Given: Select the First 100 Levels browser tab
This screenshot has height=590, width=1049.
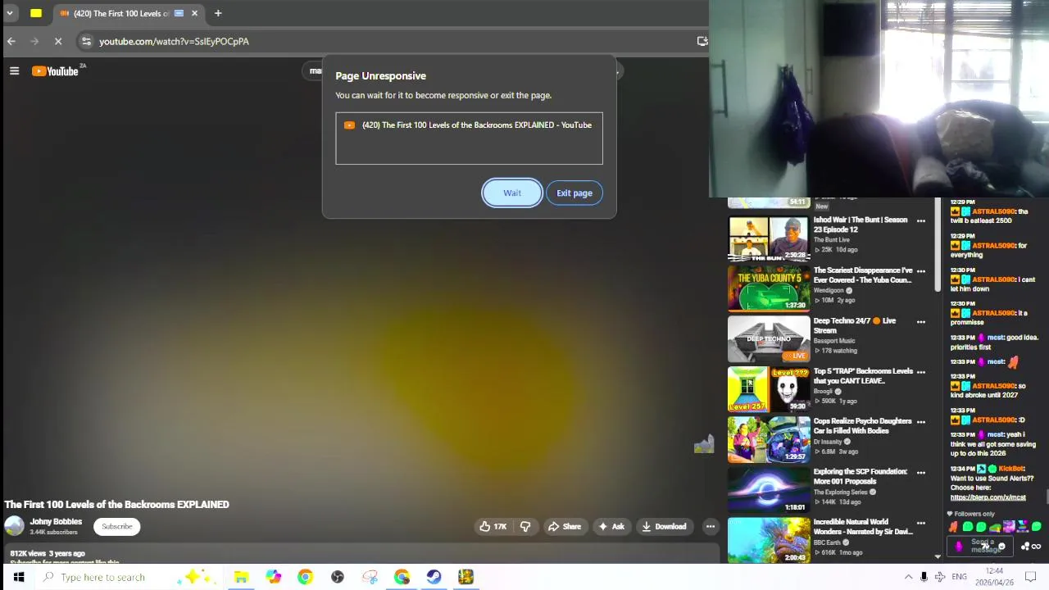Looking at the screenshot, I should click(129, 13).
